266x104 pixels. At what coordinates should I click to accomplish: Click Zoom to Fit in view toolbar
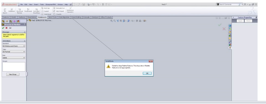[111, 21]
